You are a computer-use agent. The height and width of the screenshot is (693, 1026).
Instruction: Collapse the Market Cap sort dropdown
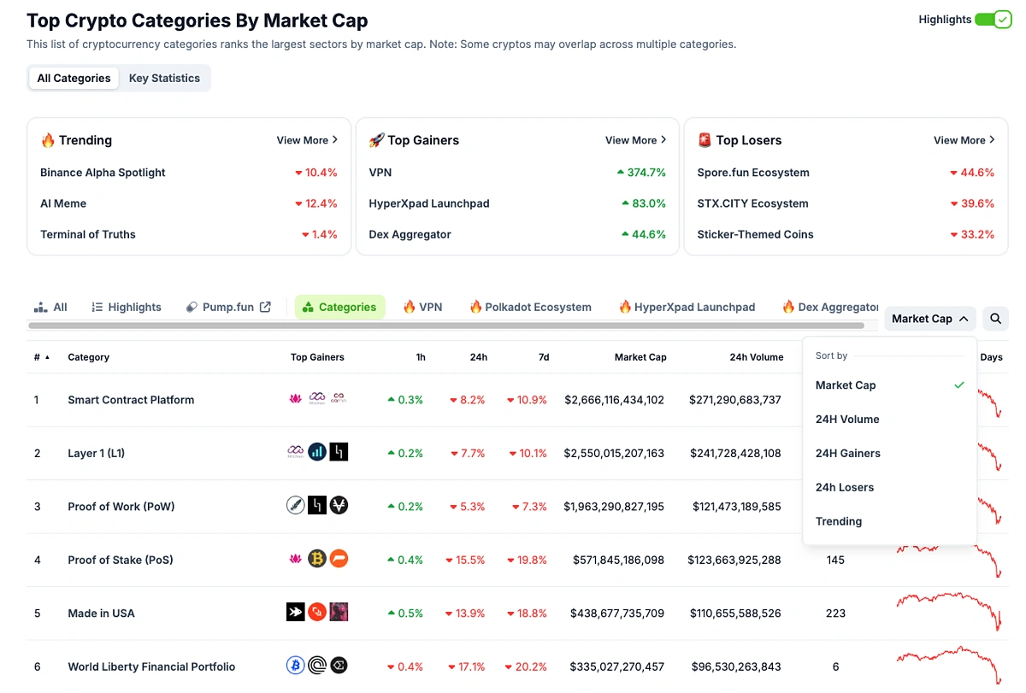[x=930, y=319]
